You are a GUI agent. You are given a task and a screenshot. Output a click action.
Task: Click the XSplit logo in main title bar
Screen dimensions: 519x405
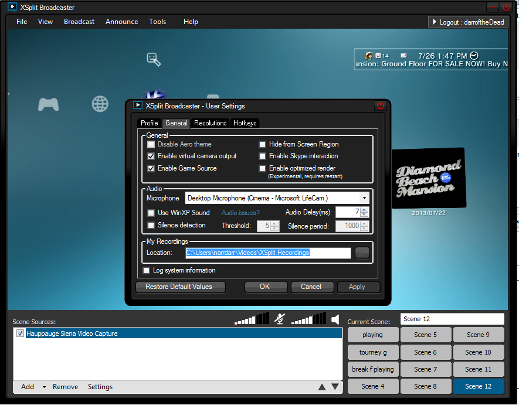coord(12,7)
